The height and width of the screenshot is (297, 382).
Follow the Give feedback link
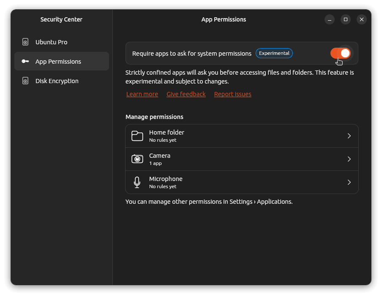(x=186, y=94)
